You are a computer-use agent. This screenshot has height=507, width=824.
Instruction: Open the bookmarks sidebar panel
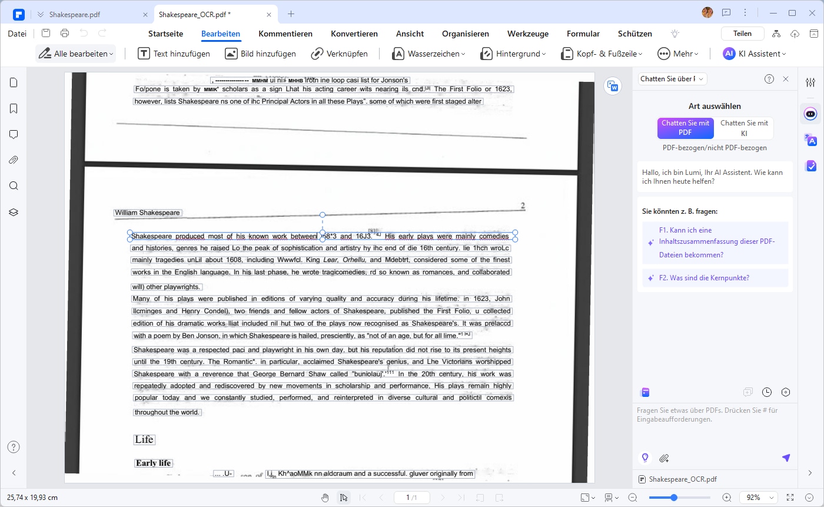tap(14, 108)
